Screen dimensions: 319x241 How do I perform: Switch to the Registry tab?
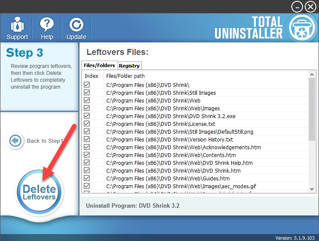click(129, 66)
